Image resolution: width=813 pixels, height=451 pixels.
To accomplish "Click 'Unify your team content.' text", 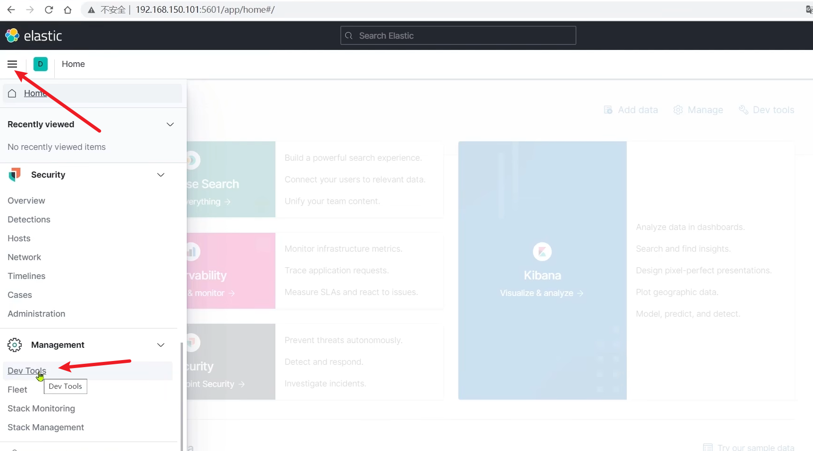I will 332,201.
